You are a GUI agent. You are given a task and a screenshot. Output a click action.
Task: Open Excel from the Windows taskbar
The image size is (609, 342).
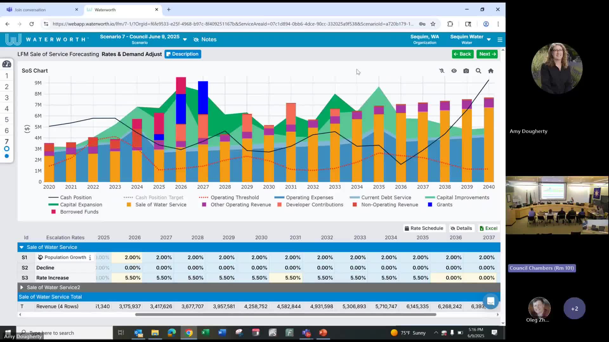click(x=206, y=332)
